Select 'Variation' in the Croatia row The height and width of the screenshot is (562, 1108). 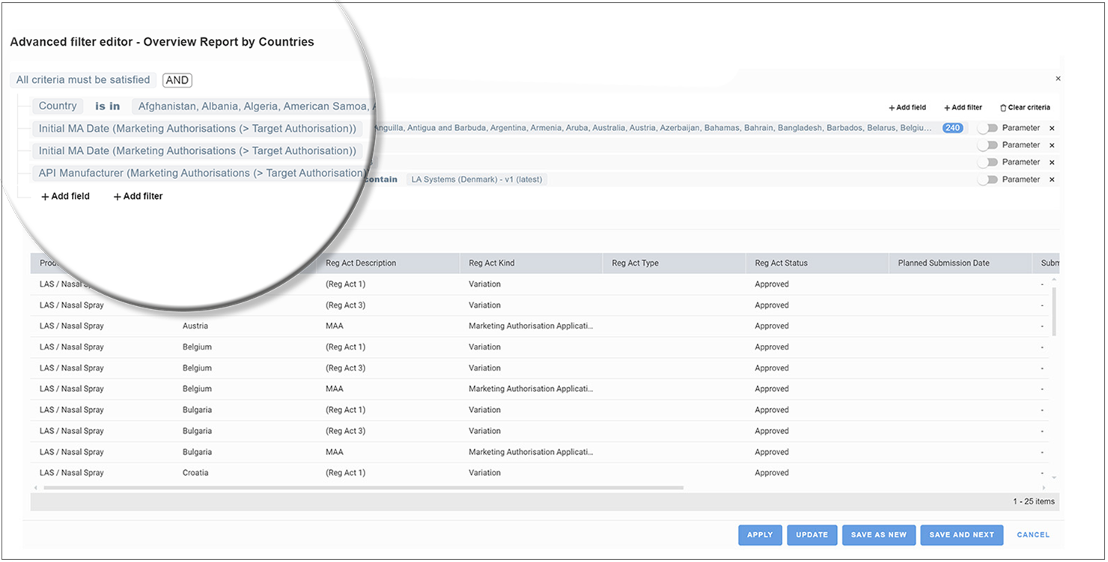tap(484, 473)
